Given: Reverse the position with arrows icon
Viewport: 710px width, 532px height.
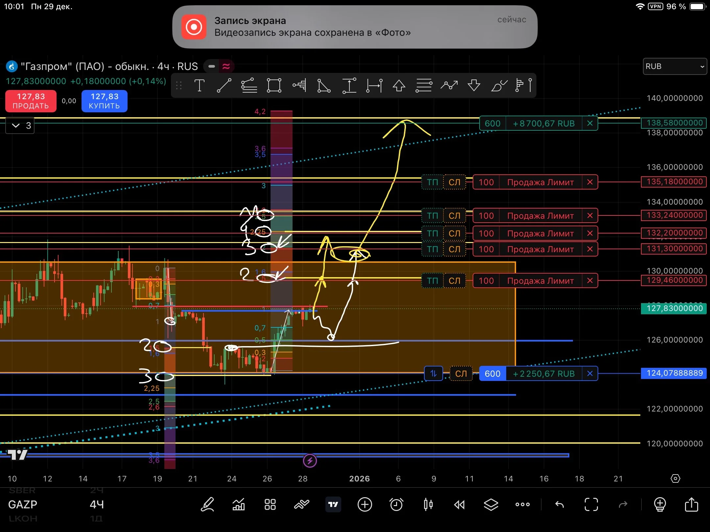Looking at the screenshot, I should click(x=434, y=373).
